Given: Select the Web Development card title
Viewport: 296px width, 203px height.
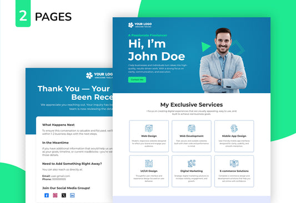Looking at the screenshot, I should pos(192,136).
